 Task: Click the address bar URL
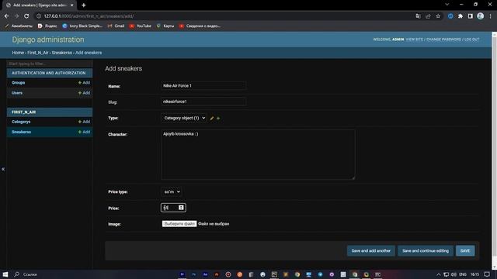(x=89, y=16)
